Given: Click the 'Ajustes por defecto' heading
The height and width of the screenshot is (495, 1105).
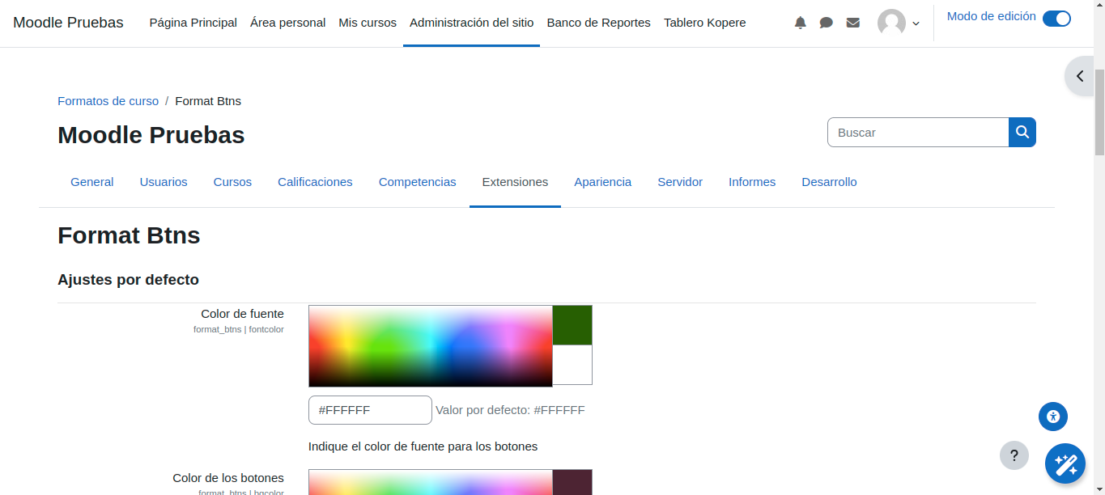Looking at the screenshot, I should point(128,280).
